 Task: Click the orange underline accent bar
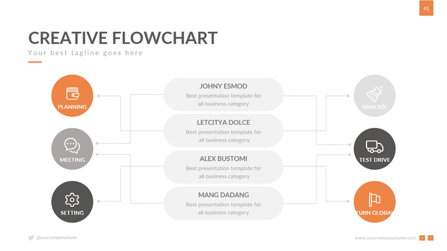coord(35,62)
